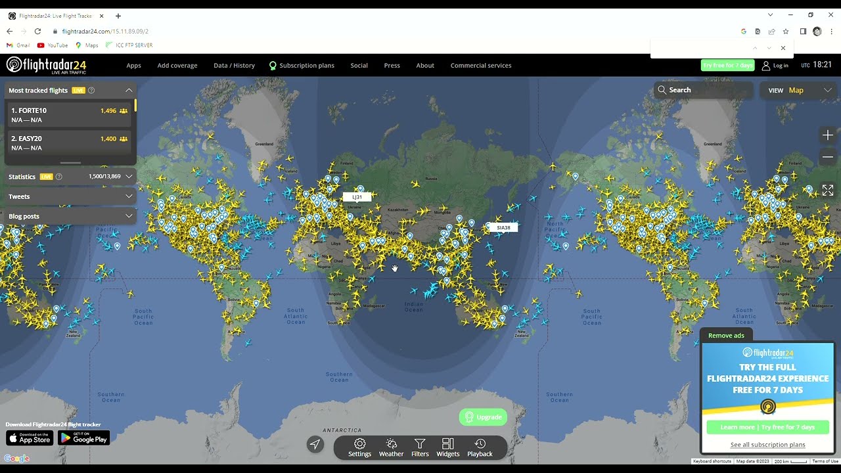Open the Social menu
Screen dimensions: 841x473
coord(359,65)
